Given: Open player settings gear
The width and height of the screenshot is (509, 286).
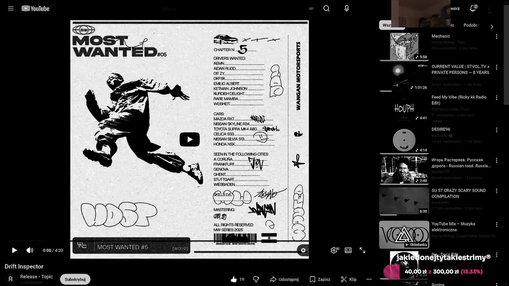Looking at the screenshot, I should (334, 250).
